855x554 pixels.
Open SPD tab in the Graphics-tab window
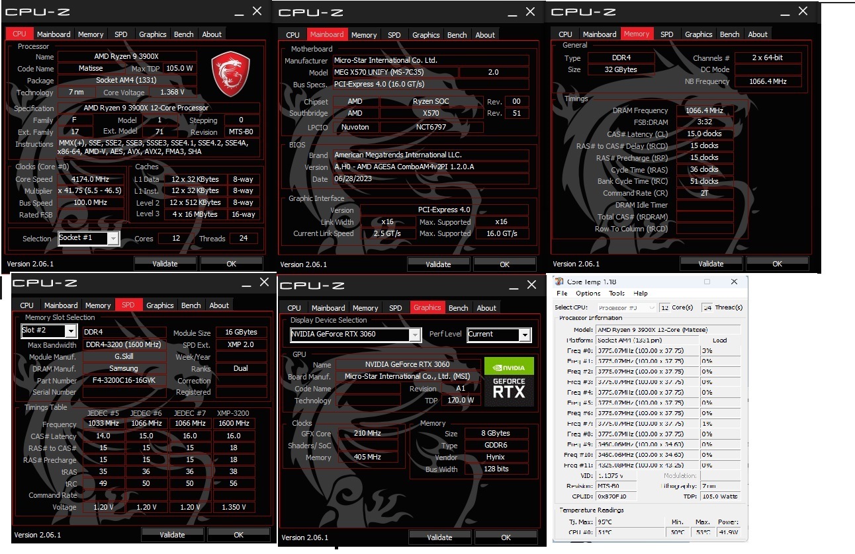[x=396, y=308]
